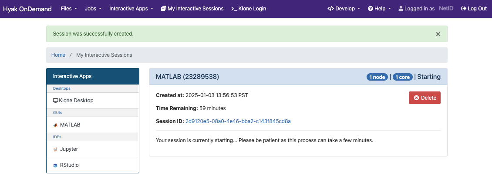Viewport: 492px width, 179px height.
Task: Click the Jupyter icon in Interactive Apps
Action: [x=56, y=150]
